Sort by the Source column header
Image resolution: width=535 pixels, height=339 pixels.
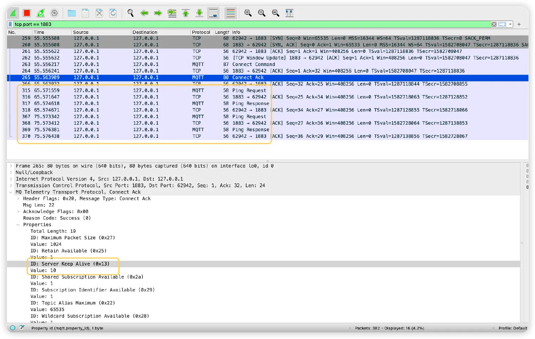pyautogui.click(x=101, y=32)
